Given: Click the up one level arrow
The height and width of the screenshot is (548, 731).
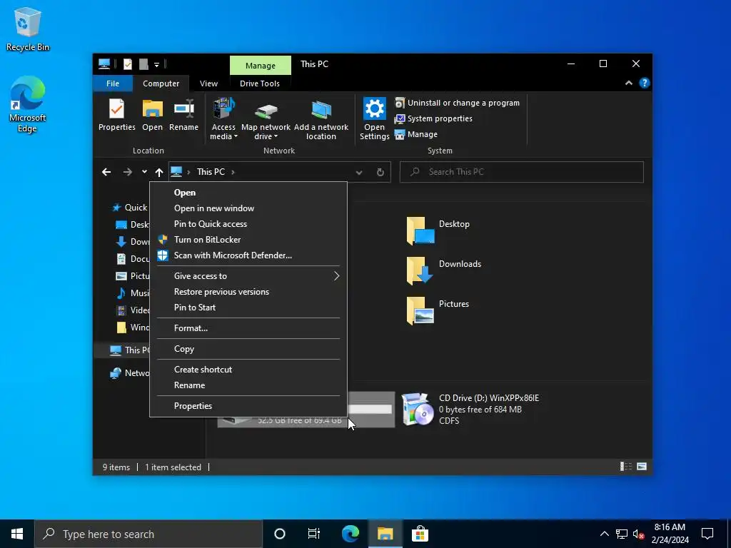Looking at the screenshot, I should click(159, 172).
